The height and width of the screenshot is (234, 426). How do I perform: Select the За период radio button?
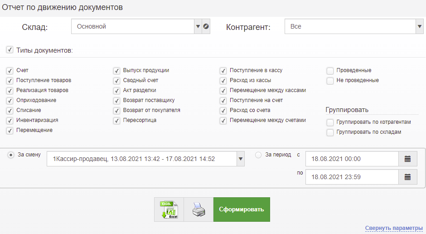click(259, 155)
